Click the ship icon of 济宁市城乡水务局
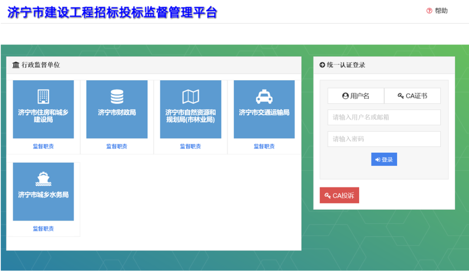Viewport: 469px width, 271px height. [x=43, y=179]
